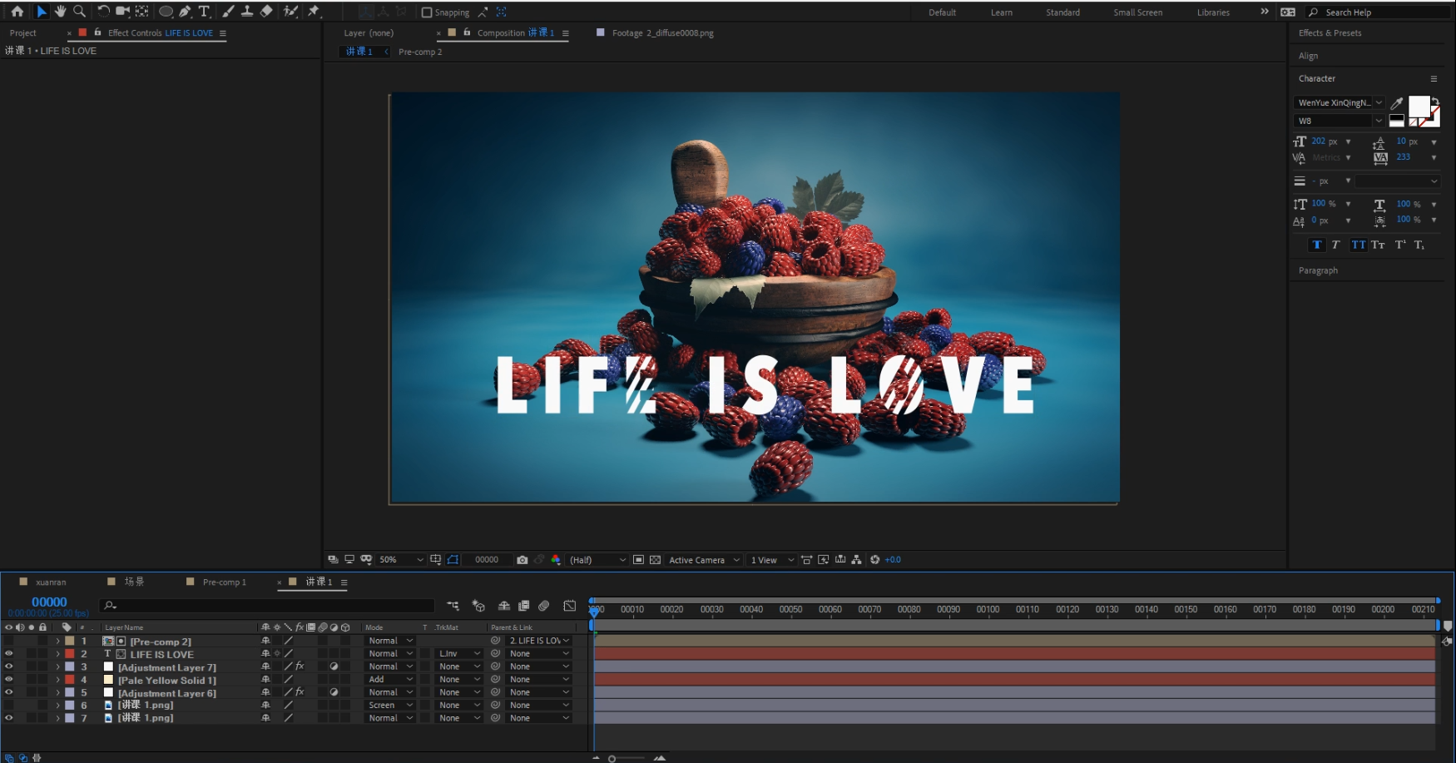The image size is (1456, 763).
Task: Open composition mini-flowchart in timeline
Action: (453, 606)
